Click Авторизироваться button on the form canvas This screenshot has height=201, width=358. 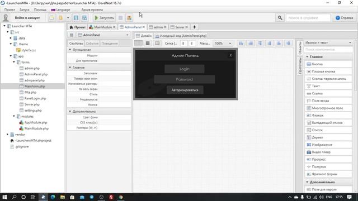coord(185,90)
